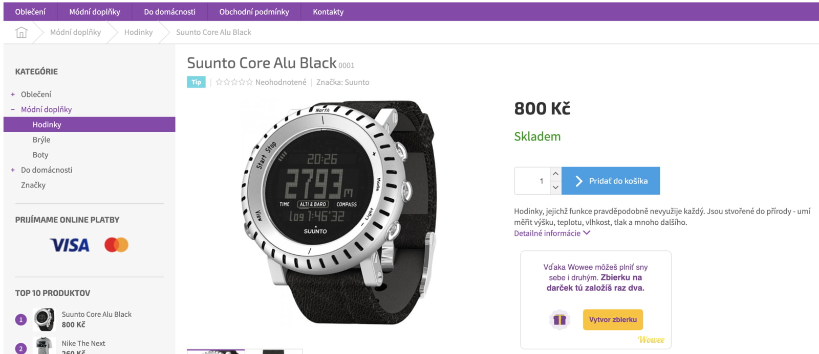This screenshot has width=819, height=354.
Task: Collapse the Módní doplňky category
Action: [x=13, y=109]
